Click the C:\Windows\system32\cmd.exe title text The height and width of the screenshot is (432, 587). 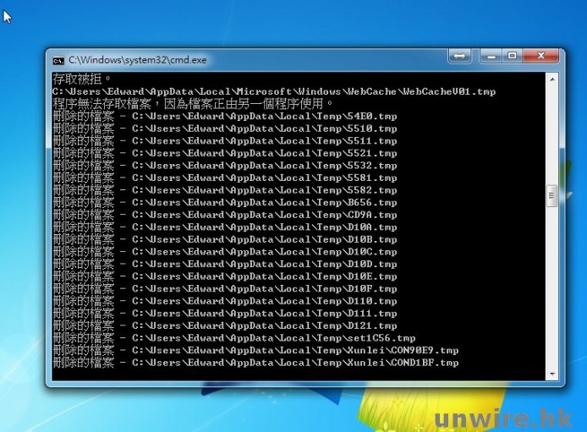pos(137,60)
